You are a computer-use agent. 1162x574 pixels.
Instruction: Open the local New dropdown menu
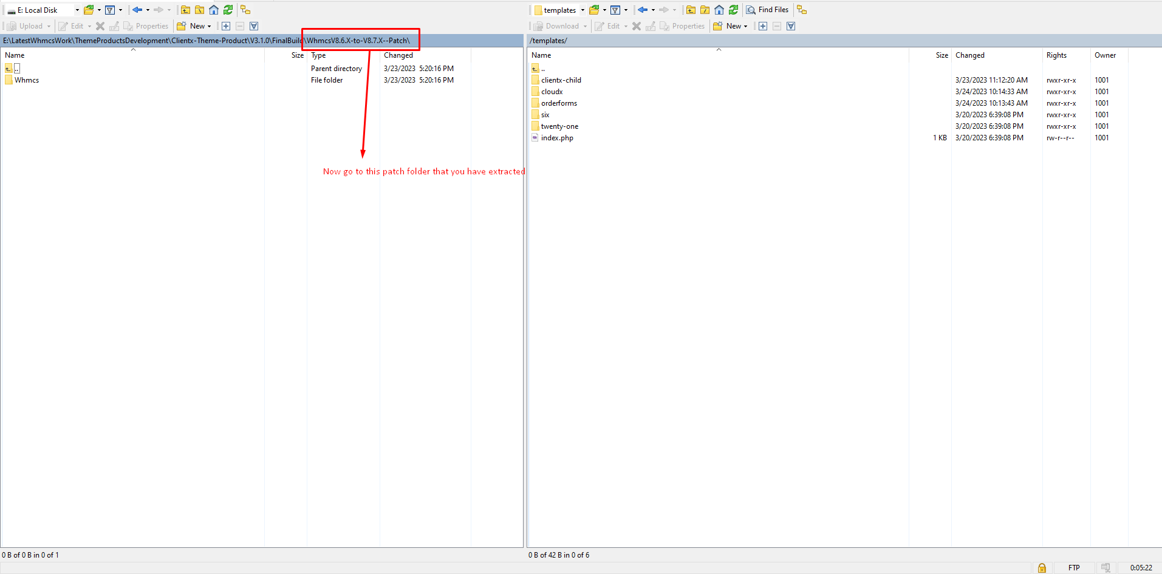pos(200,26)
